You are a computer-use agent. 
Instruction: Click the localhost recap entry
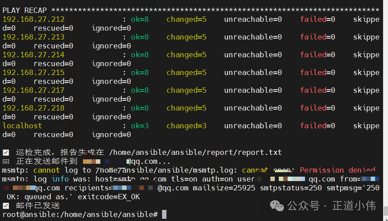[x=22, y=126]
